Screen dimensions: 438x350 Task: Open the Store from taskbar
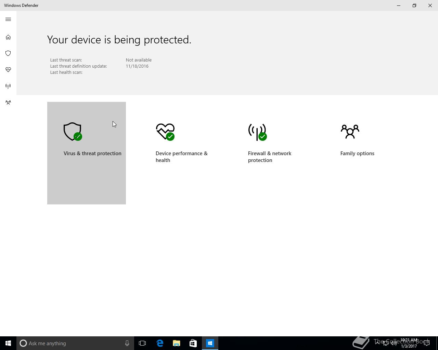[193, 343]
